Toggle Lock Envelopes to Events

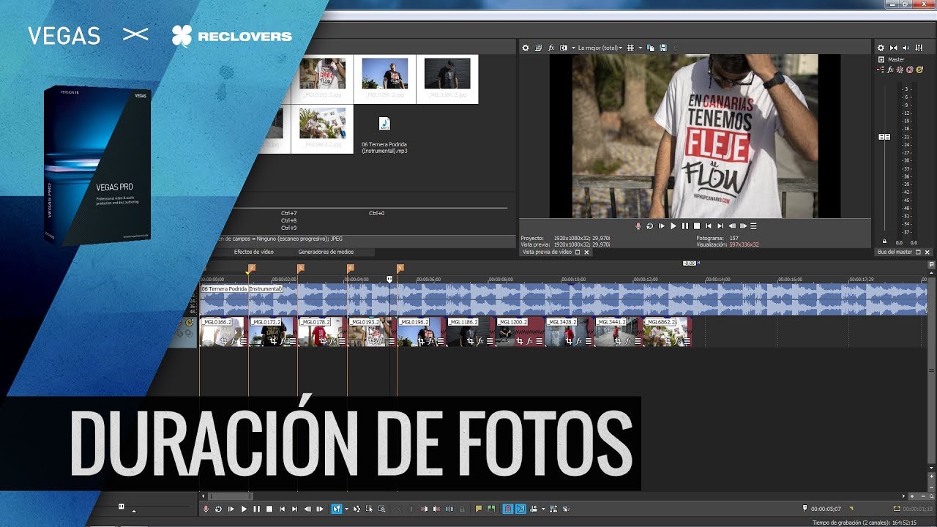click(553, 509)
